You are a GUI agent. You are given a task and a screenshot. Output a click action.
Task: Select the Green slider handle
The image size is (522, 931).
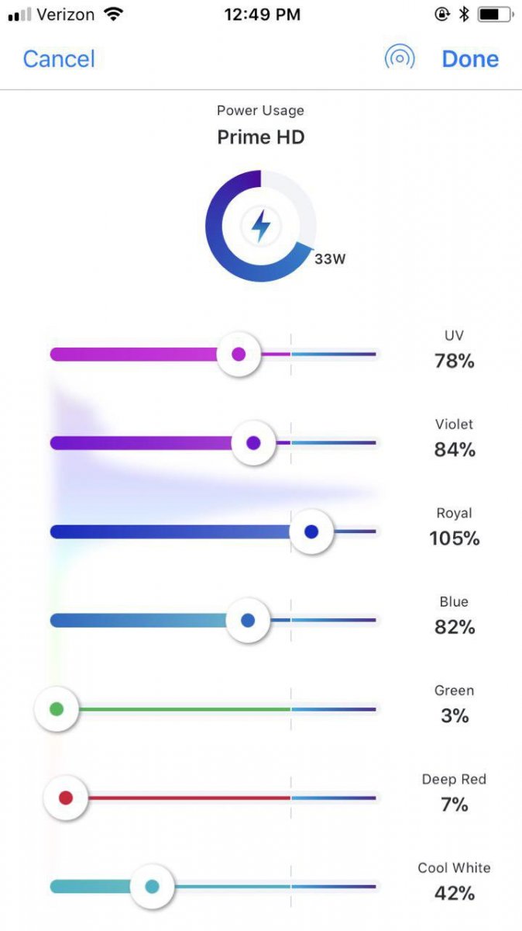tap(57, 708)
